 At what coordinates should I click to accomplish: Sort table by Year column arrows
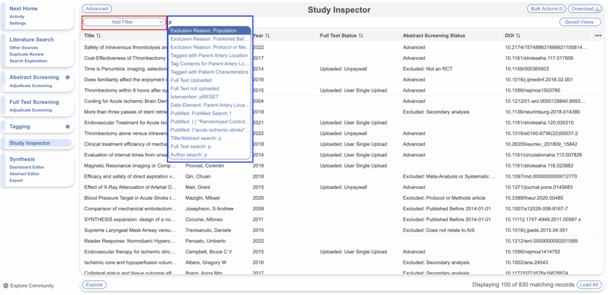pos(267,36)
